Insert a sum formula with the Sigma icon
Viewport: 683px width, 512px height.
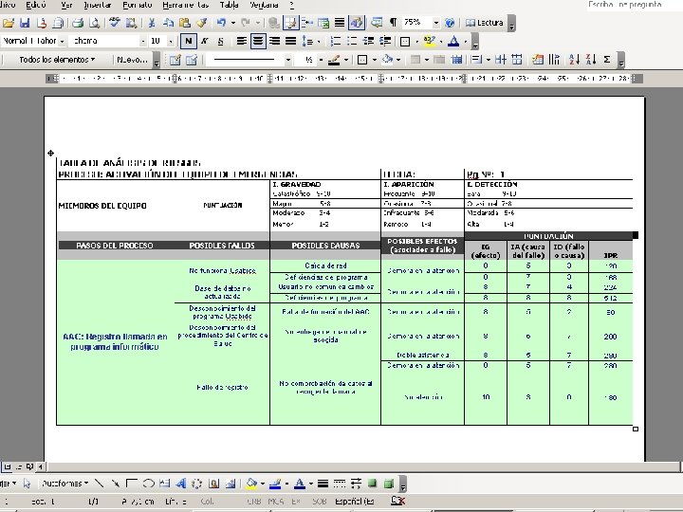coord(607,60)
